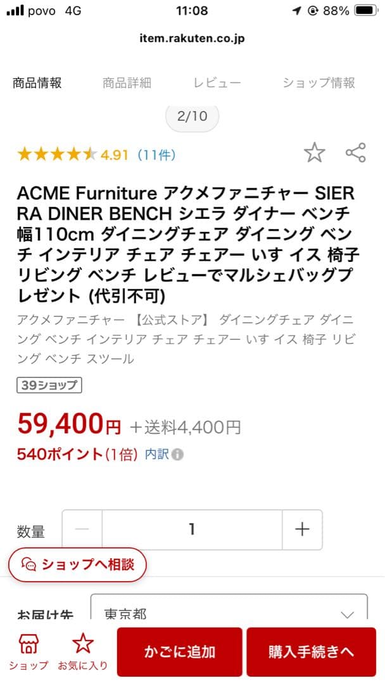Open the 39ショップ link
The height and width of the screenshot is (685, 385).
(x=49, y=384)
